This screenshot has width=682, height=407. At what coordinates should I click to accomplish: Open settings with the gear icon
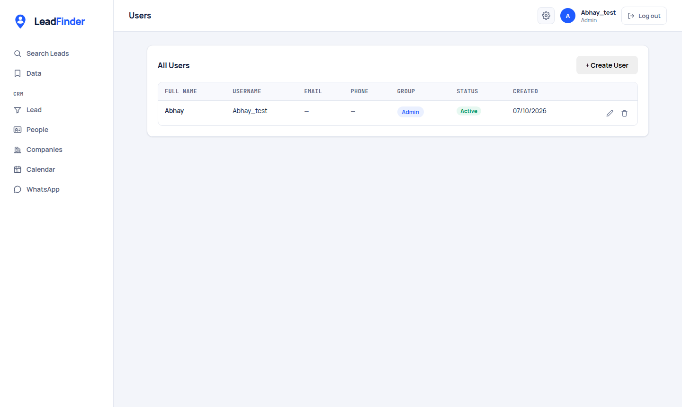coord(546,16)
